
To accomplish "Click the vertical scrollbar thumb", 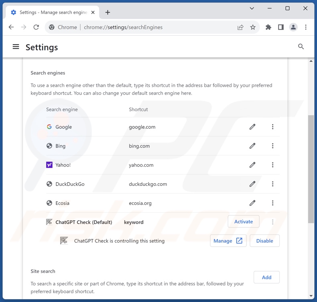I will pyautogui.click(x=311, y=169).
